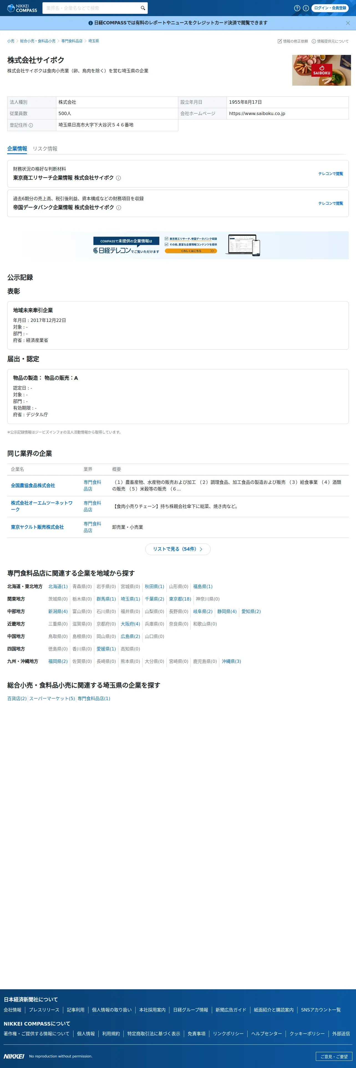Dismiss the credit card notice banner
The width and height of the screenshot is (356, 1068).
point(348,23)
